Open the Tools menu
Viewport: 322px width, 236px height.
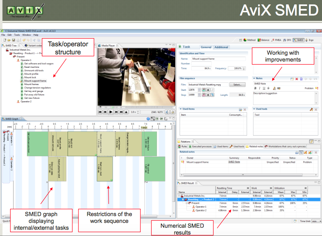[17, 35]
